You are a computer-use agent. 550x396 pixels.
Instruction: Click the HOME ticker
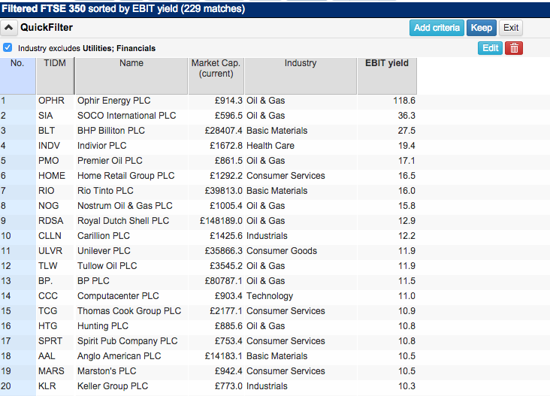(52, 176)
